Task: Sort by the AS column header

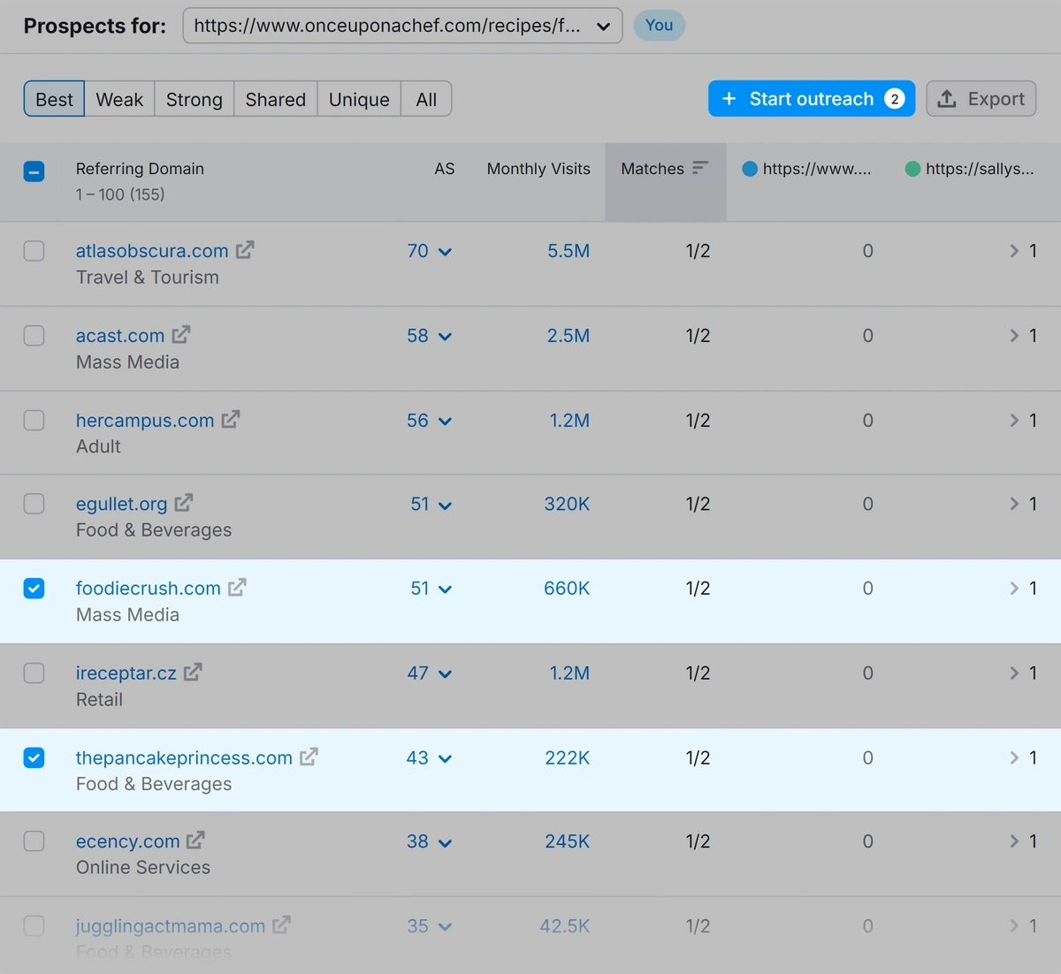Action: coord(445,169)
